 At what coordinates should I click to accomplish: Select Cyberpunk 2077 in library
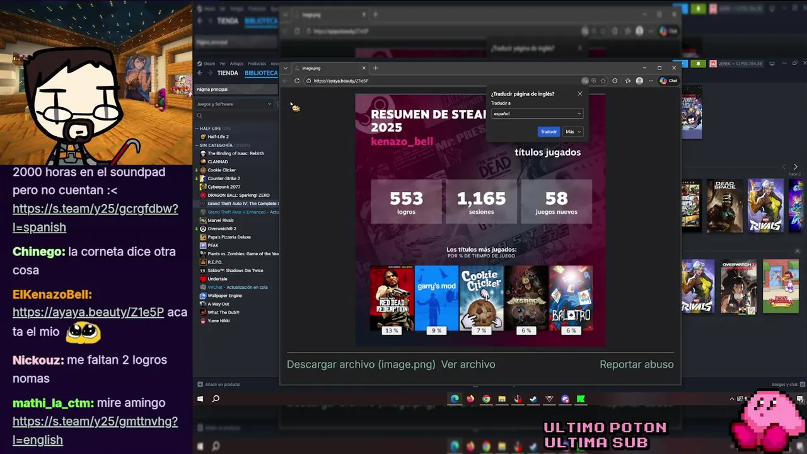point(224,187)
